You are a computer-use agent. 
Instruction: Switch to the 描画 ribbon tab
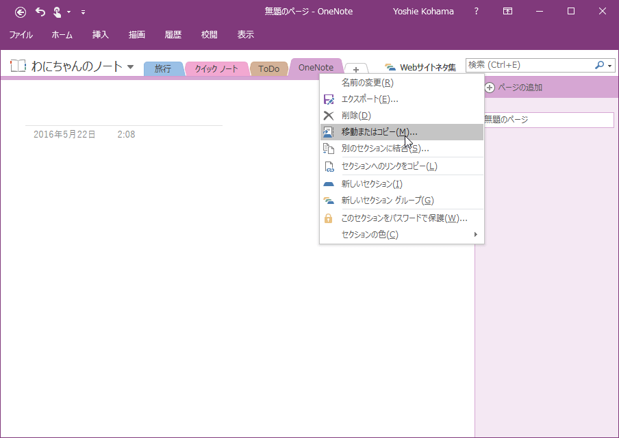[136, 35]
